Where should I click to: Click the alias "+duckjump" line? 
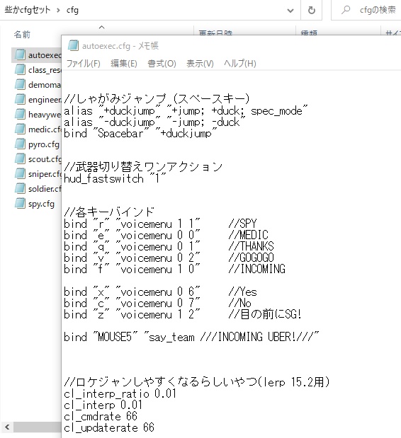click(186, 111)
